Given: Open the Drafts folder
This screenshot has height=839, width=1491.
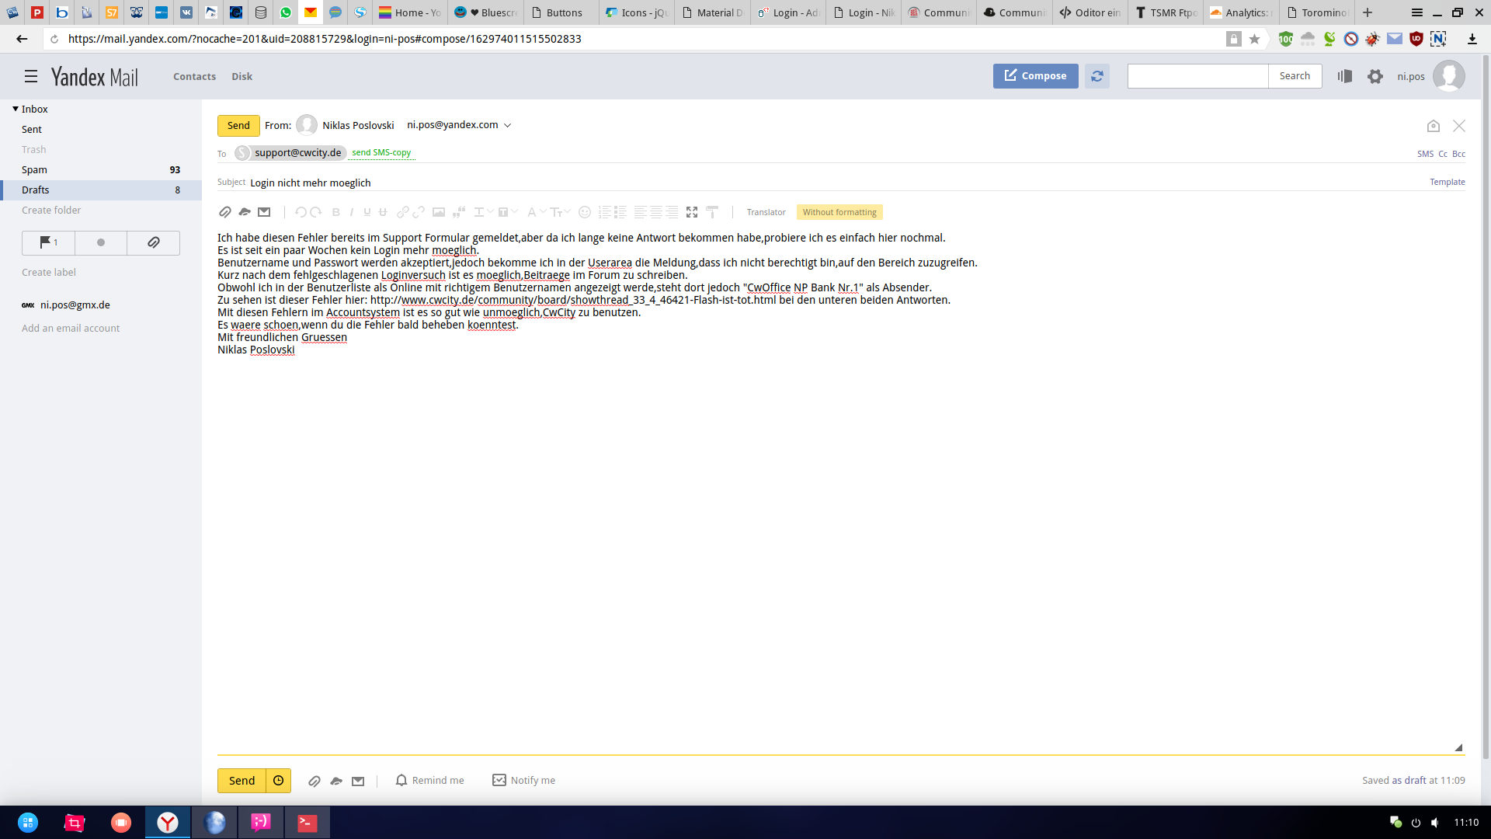Looking at the screenshot, I should (x=36, y=190).
